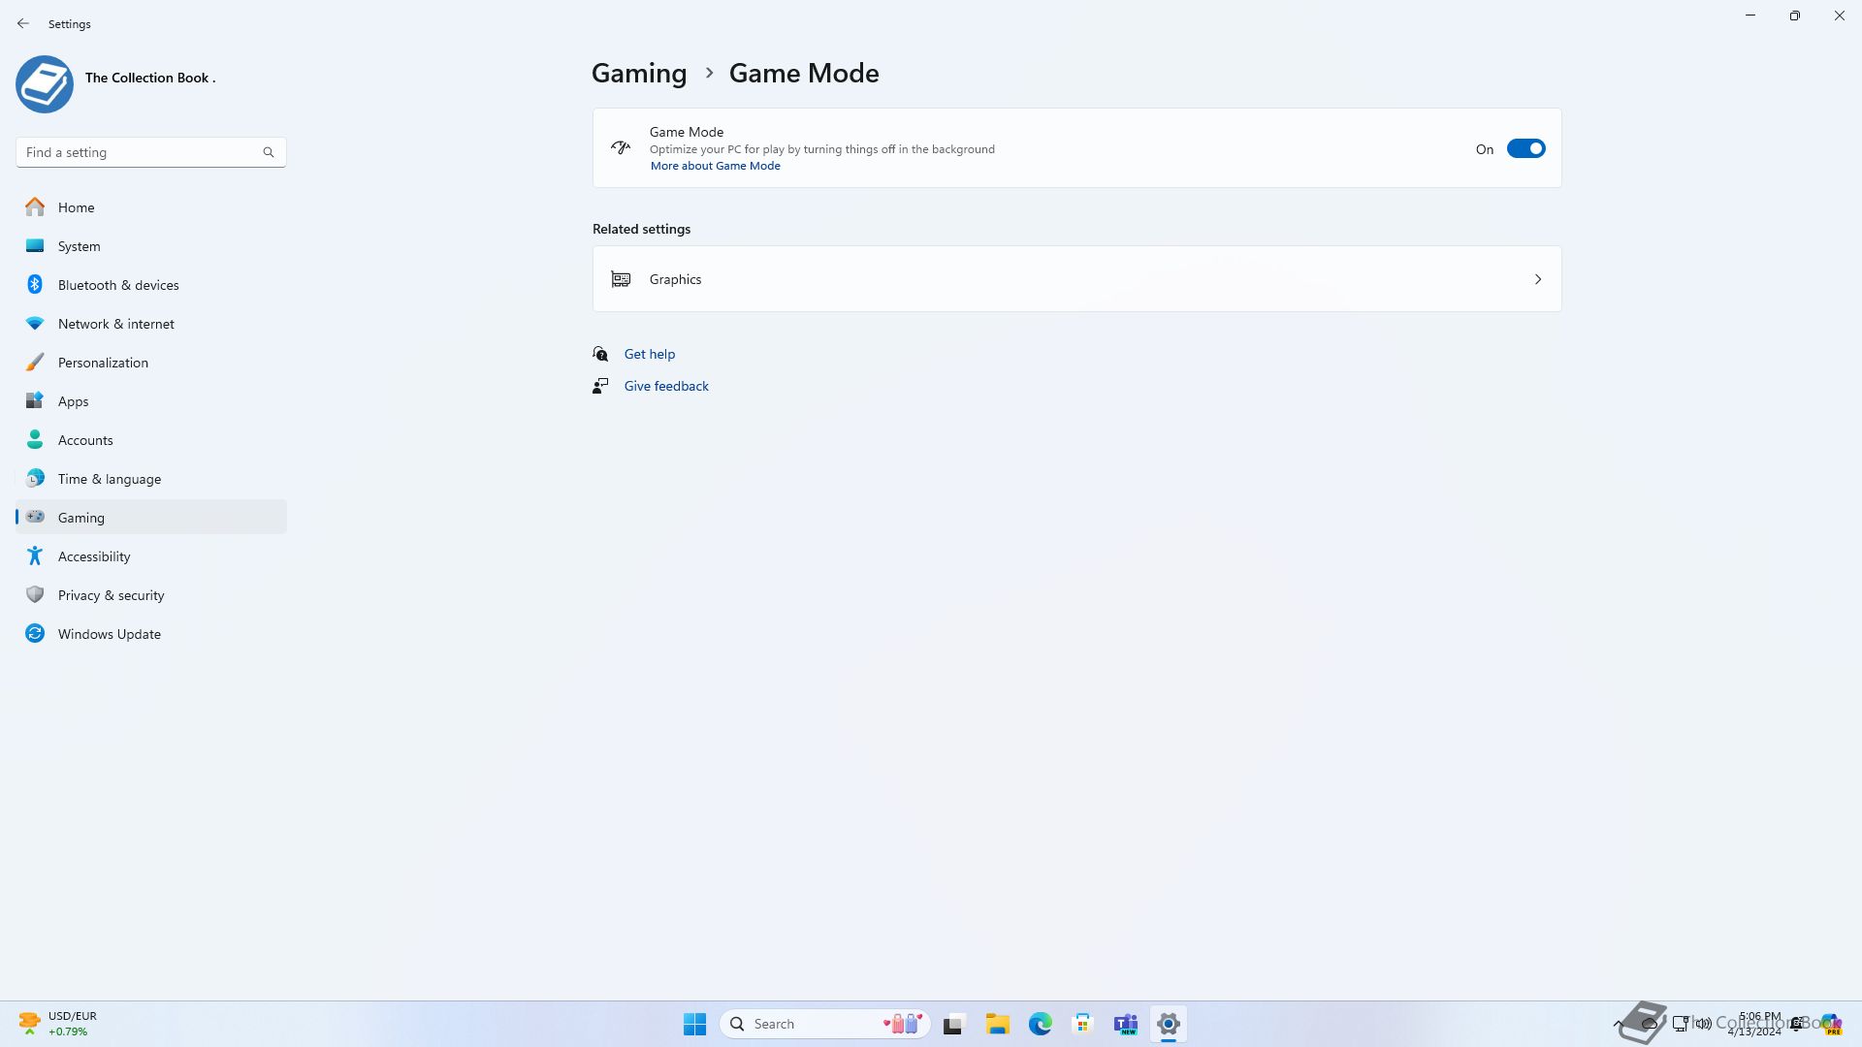1862x1047 pixels.
Task: Click the Game Mode speedometer icon
Action: coord(621,147)
